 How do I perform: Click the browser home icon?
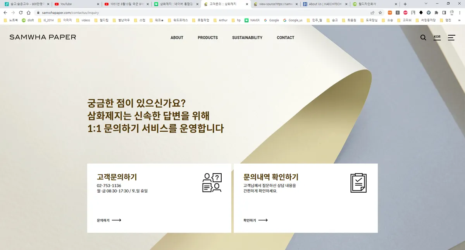(x=29, y=12)
